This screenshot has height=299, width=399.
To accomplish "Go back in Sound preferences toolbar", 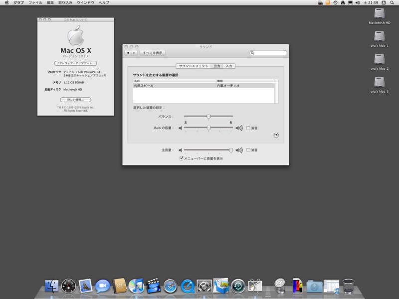I will (x=128, y=53).
